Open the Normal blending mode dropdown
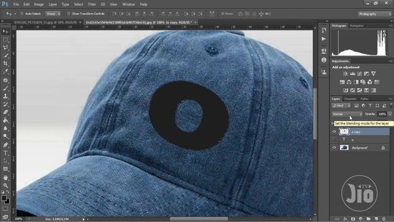 [347, 114]
